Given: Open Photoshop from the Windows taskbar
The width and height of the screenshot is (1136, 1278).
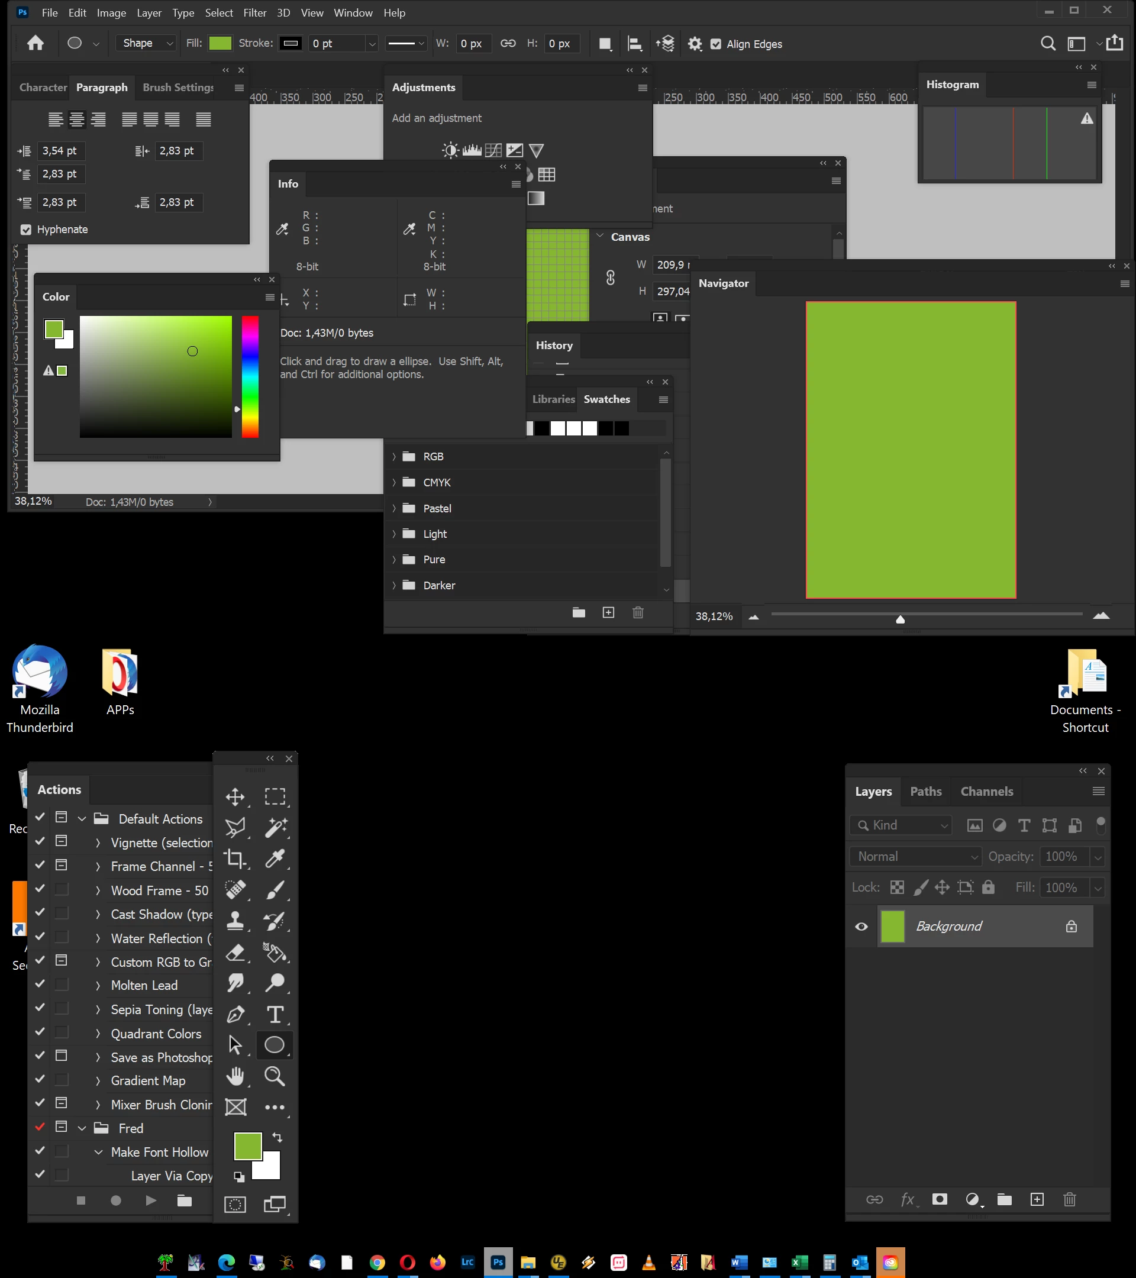Looking at the screenshot, I should coord(498,1262).
